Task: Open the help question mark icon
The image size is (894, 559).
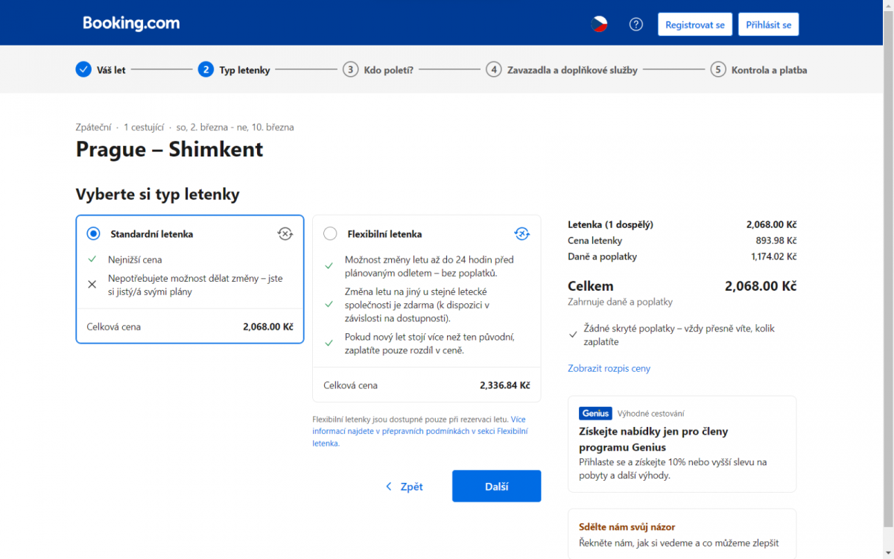Action: [x=635, y=24]
